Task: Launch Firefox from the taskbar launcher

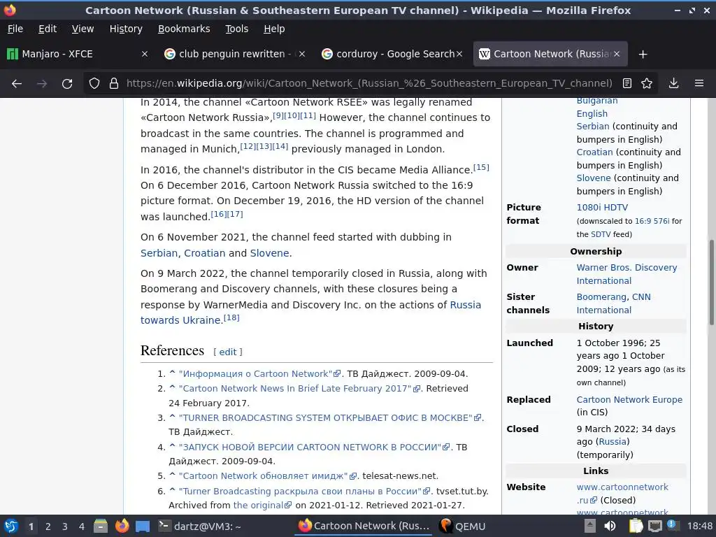Action: [x=122, y=526]
